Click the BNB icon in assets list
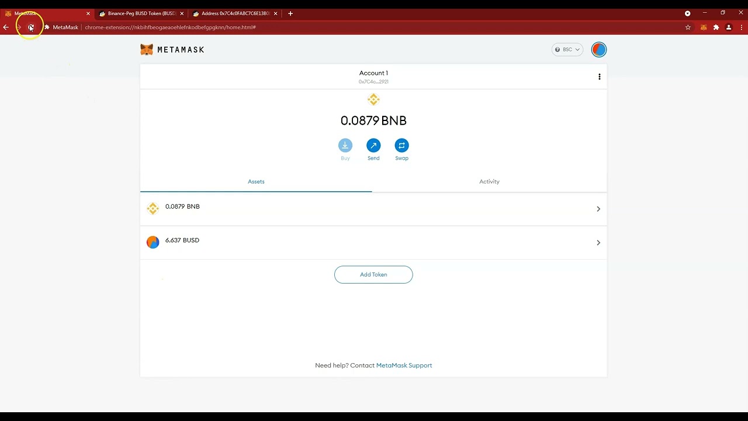Image resolution: width=748 pixels, height=421 pixels. 153,209
